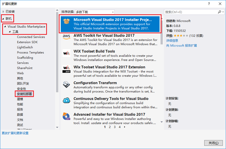Screen dimensions: 226x149
Task: Click the Continuous Delivery Tools cloud icon
Action: [66, 100]
